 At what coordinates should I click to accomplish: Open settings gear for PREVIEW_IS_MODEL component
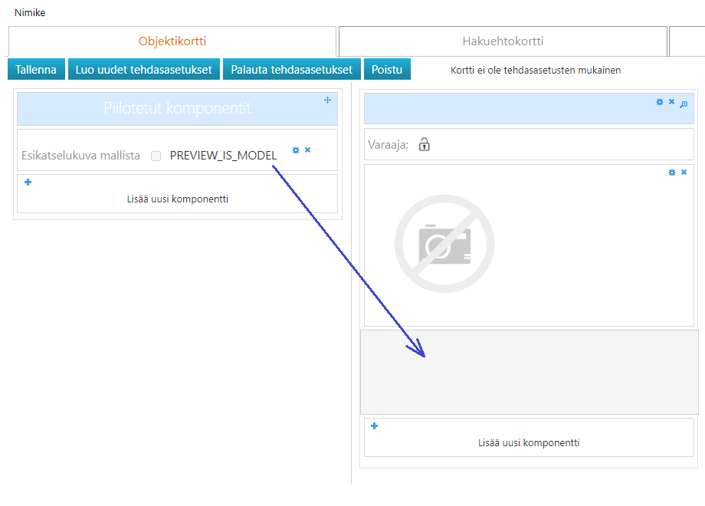coord(296,150)
